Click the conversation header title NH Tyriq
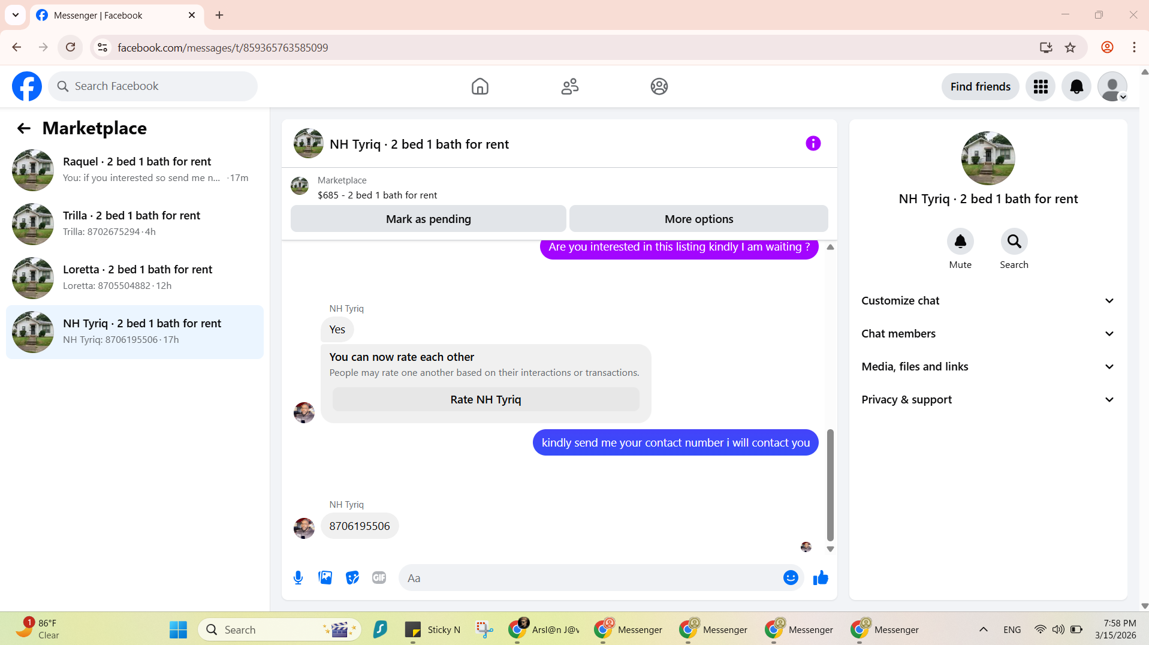The width and height of the screenshot is (1149, 645). [419, 144]
